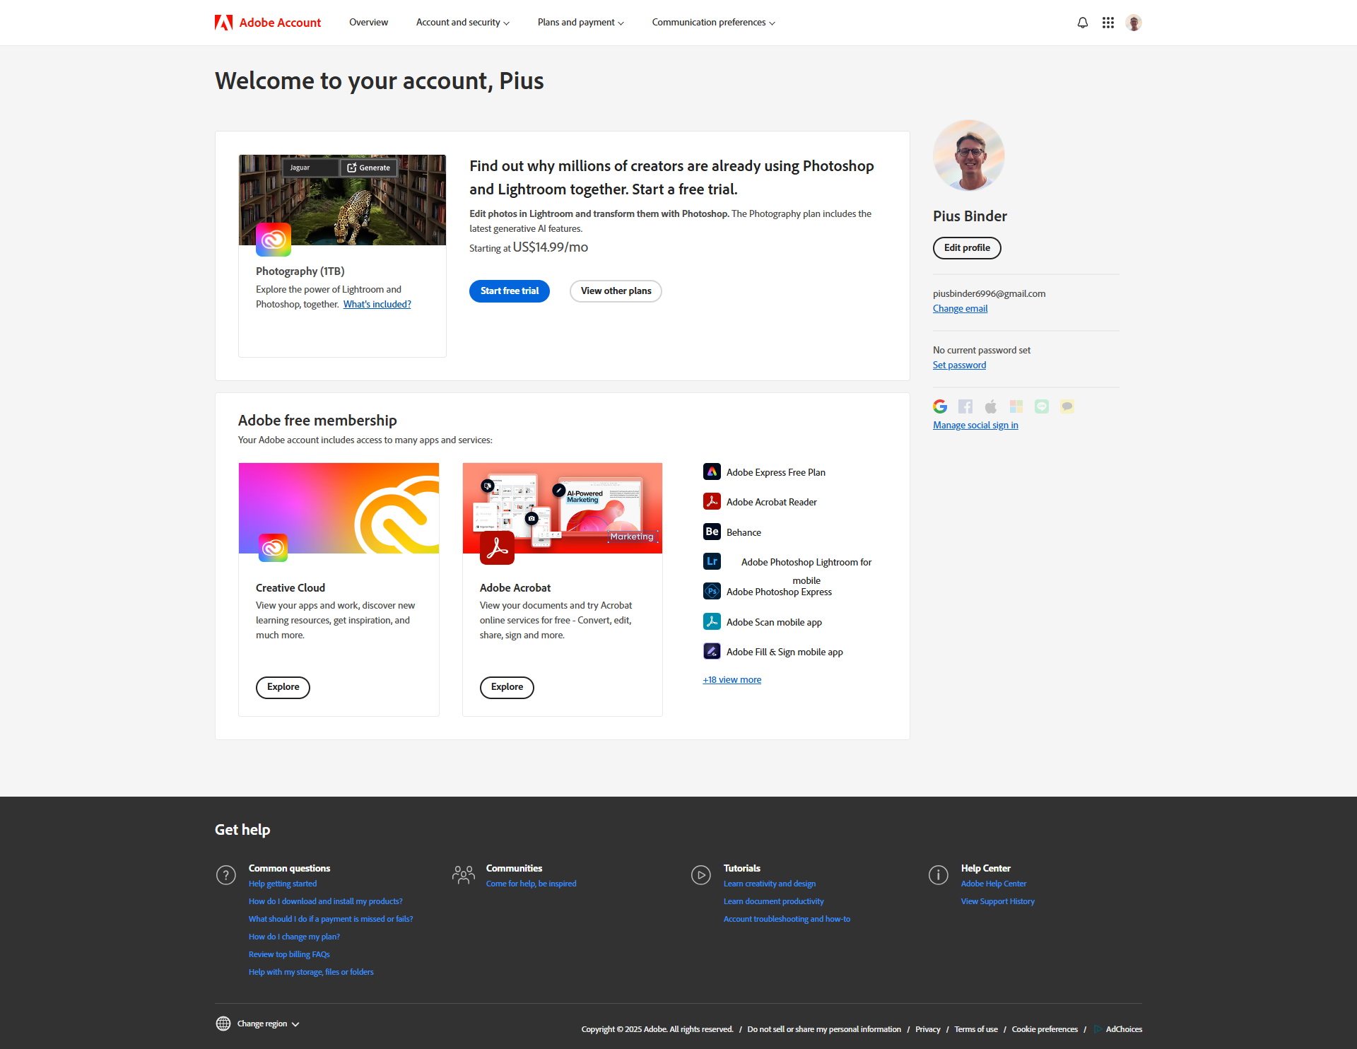The width and height of the screenshot is (1357, 1049).
Task: Click the Adobe Express Free Plan icon
Action: point(712,471)
